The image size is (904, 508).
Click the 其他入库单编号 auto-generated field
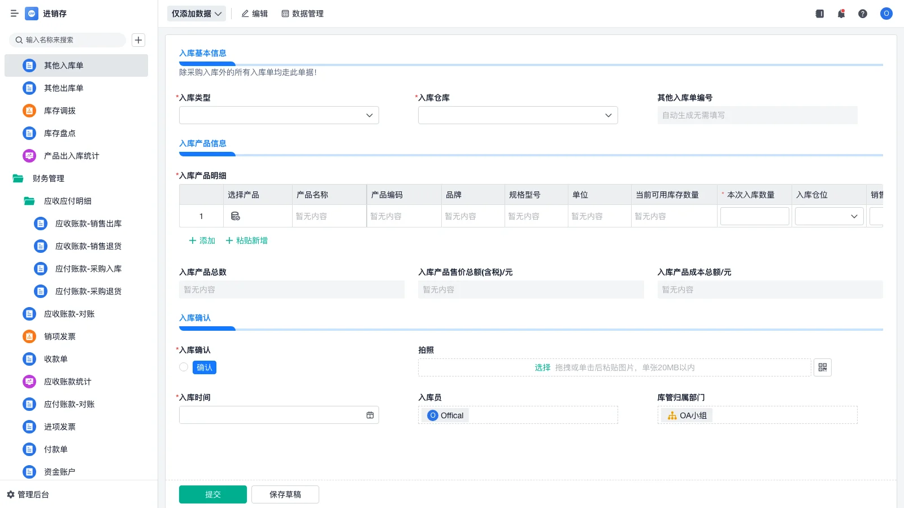click(758, 115)
